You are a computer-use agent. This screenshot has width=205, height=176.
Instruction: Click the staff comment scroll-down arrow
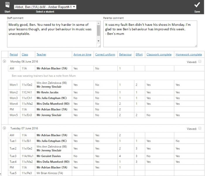[x=99, y=41]
